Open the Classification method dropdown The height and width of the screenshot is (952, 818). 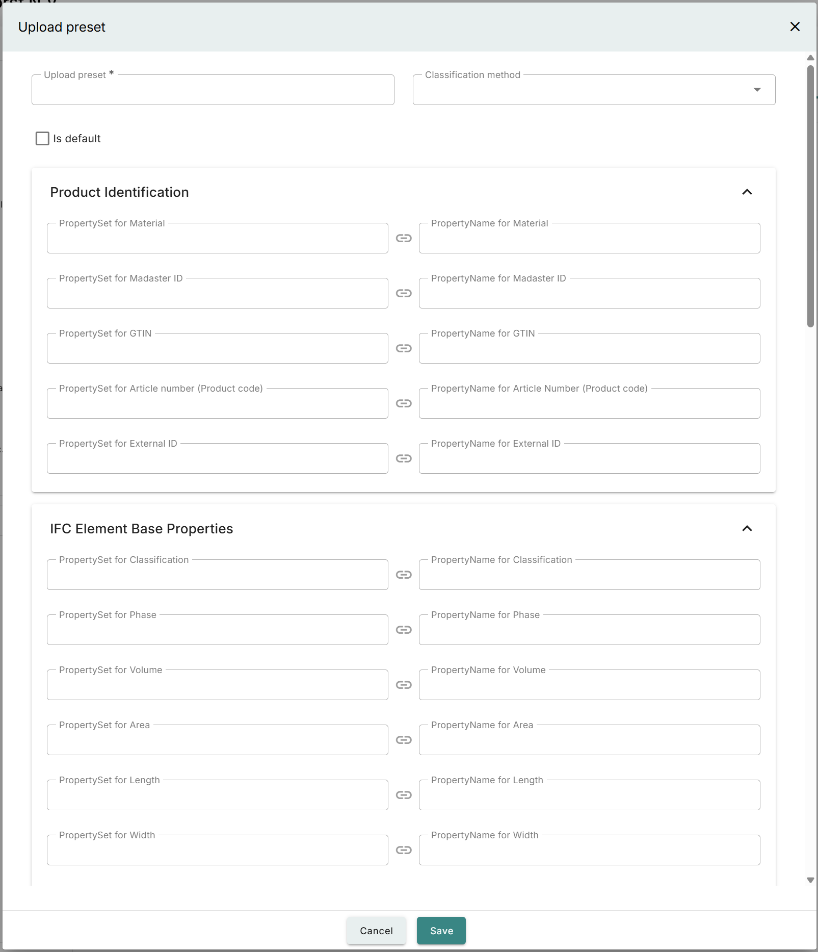pos(594,90)
